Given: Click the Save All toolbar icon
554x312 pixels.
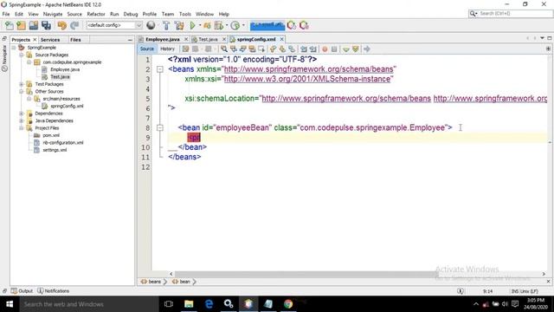Looking at the screenshot, I should pyautogui.click(x=46, y=25).
